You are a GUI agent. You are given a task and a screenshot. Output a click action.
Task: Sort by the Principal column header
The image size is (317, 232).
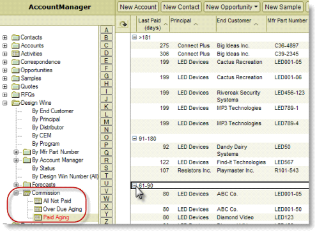click(193, 24)
